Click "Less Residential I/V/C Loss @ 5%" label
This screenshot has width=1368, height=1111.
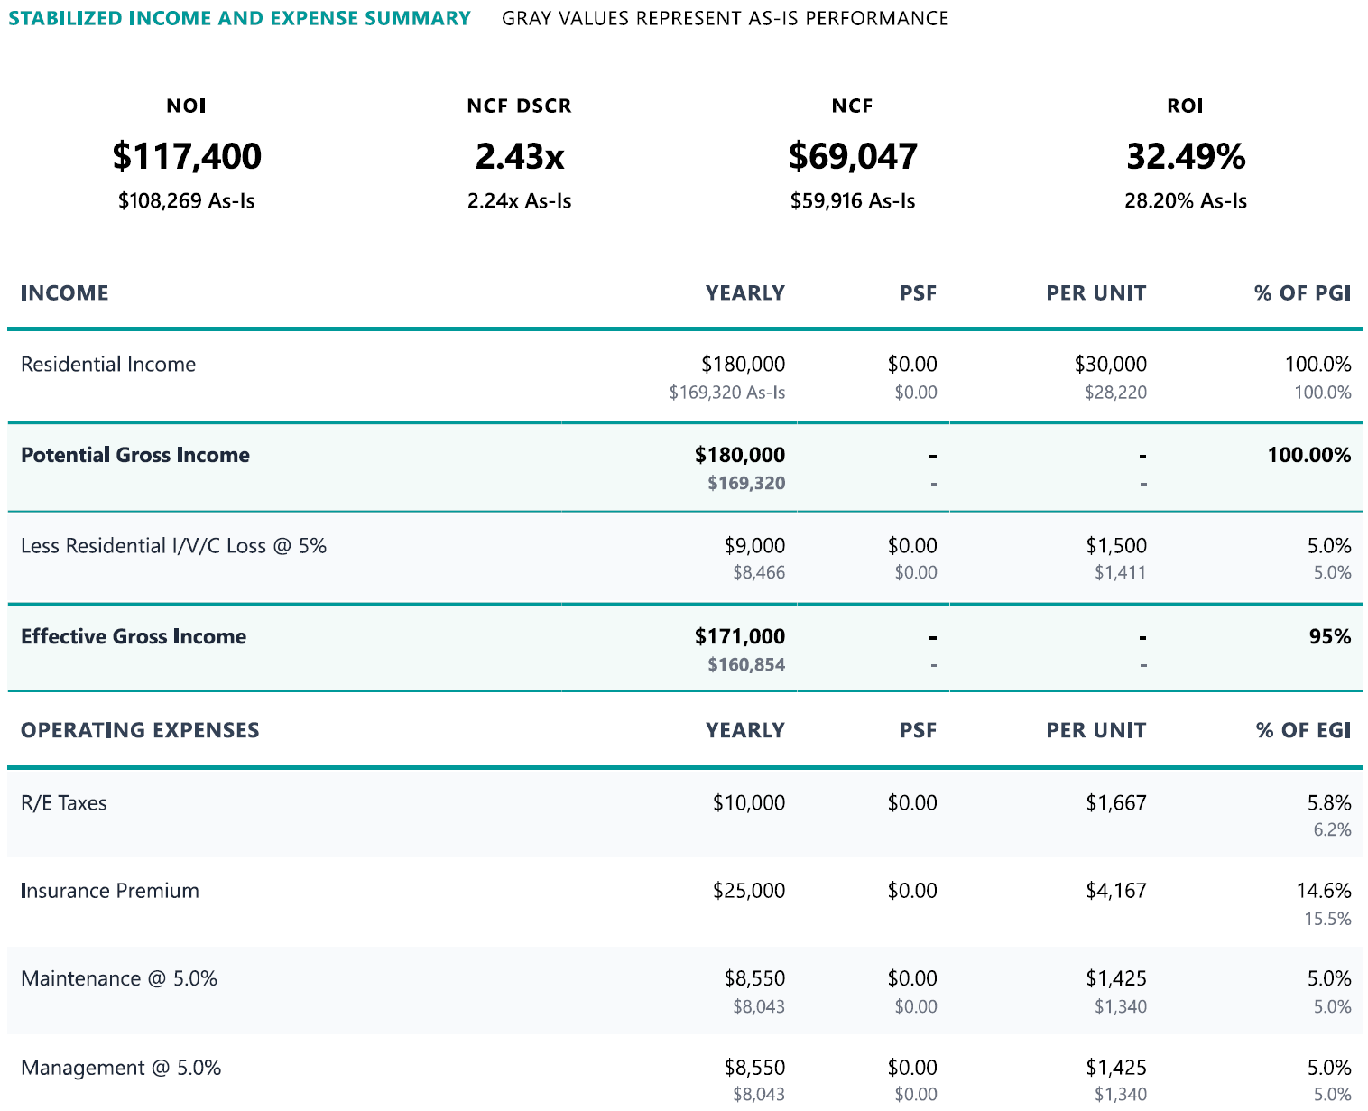[x=173, y=545]
